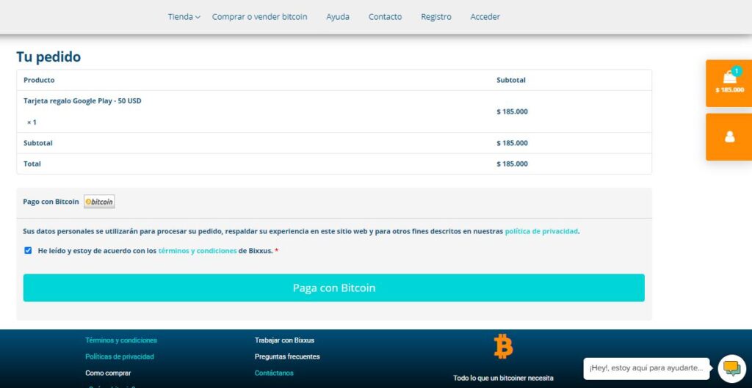Viewport: 752px width, 388px height.
Task: Uncheck the terms and conditions agreement checkbox
Action: tap(28, 251)
